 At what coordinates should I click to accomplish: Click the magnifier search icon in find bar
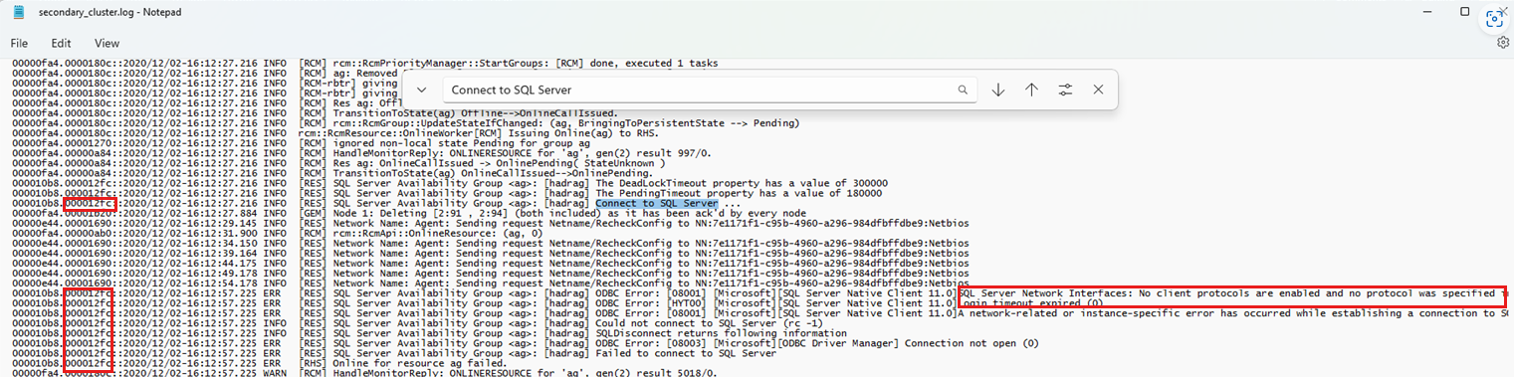coord(963,90)
